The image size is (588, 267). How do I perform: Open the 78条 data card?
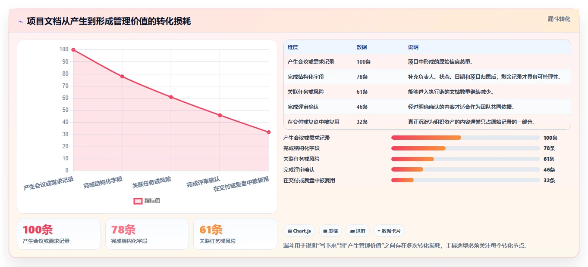point(147,234)
